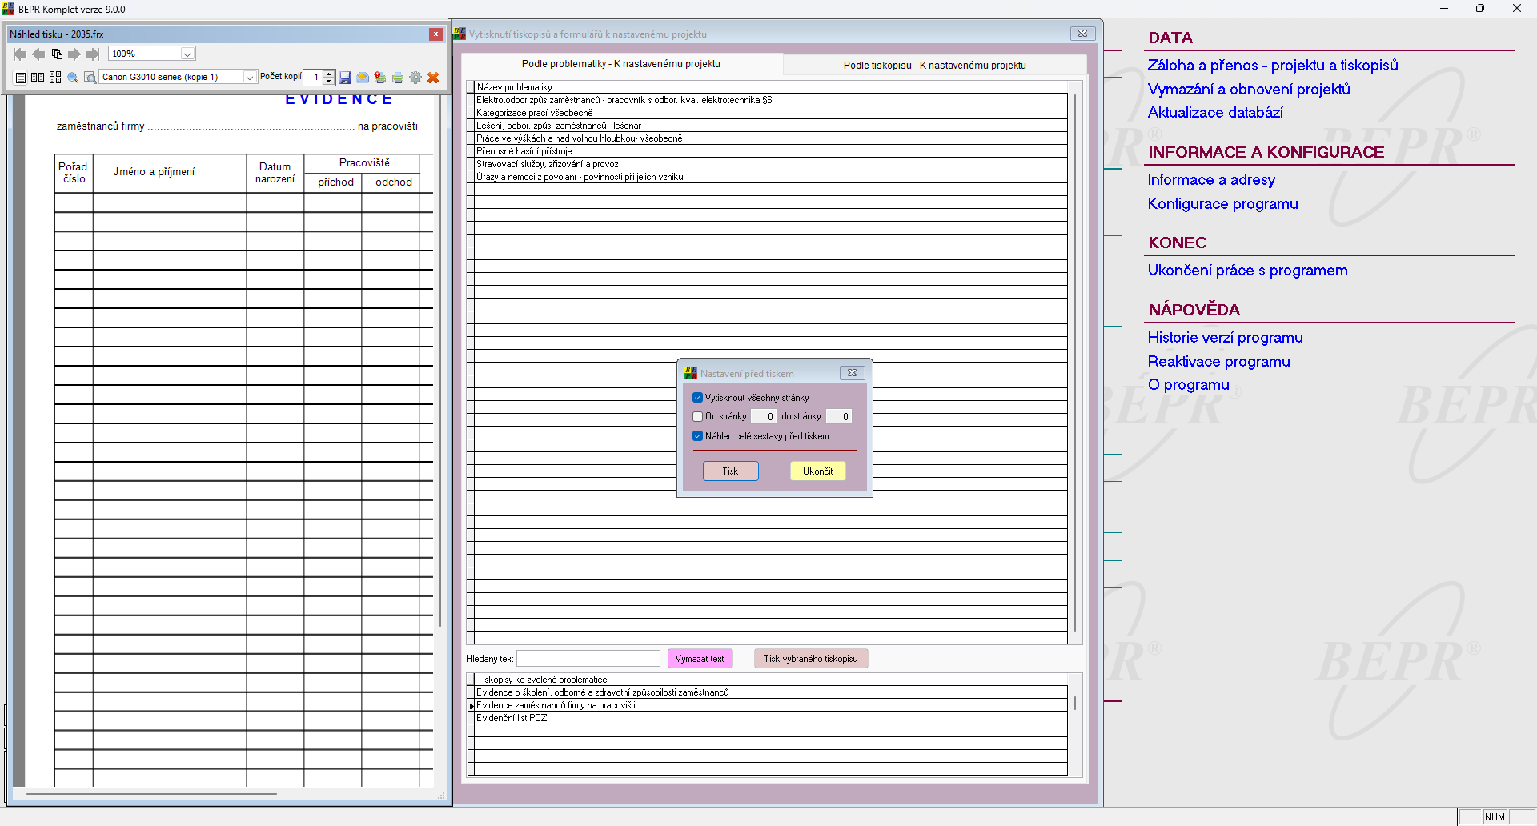Open Informace a adresy link
Image resolution: width=1537 pixels, height=826 pixels.
1211,180
